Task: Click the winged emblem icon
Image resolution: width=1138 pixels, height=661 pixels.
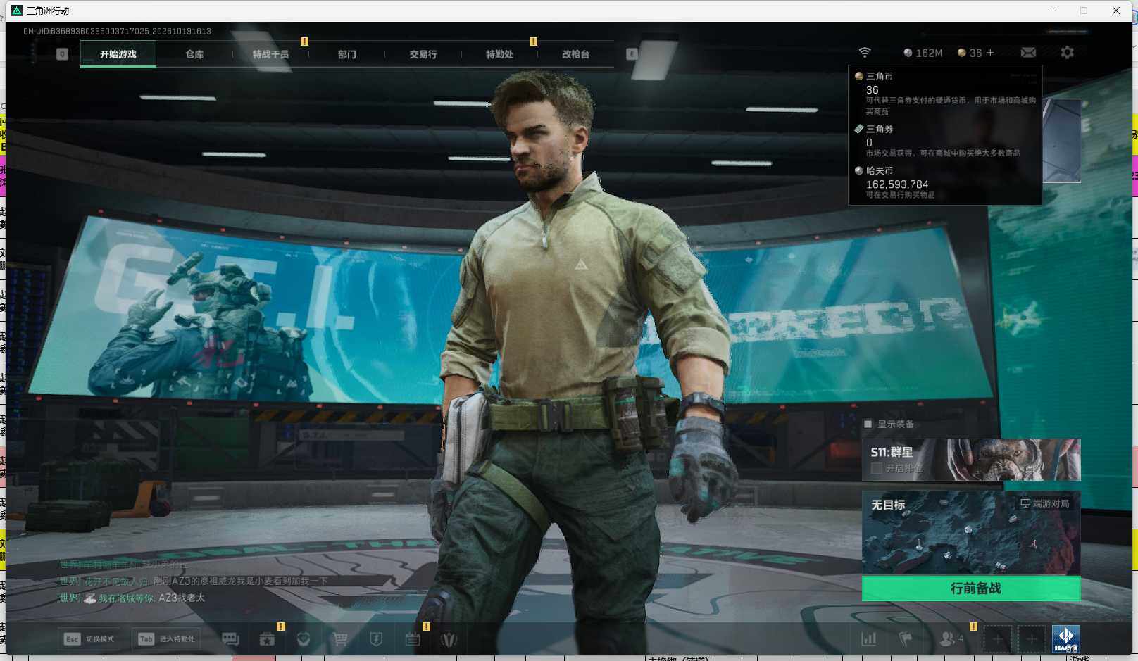Action: (449, 639)
